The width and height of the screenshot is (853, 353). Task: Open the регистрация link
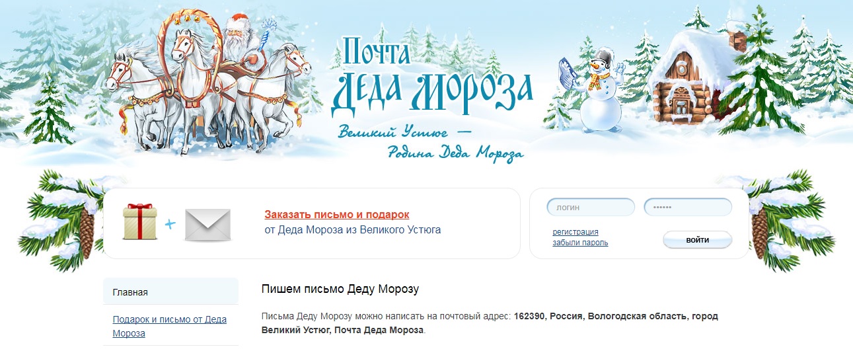pos(575,232)
